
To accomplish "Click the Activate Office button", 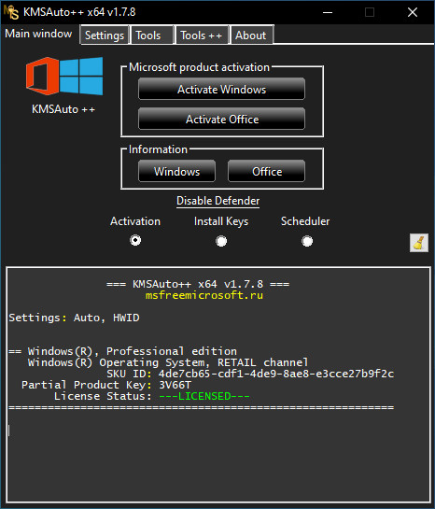I will click(221, 120).
